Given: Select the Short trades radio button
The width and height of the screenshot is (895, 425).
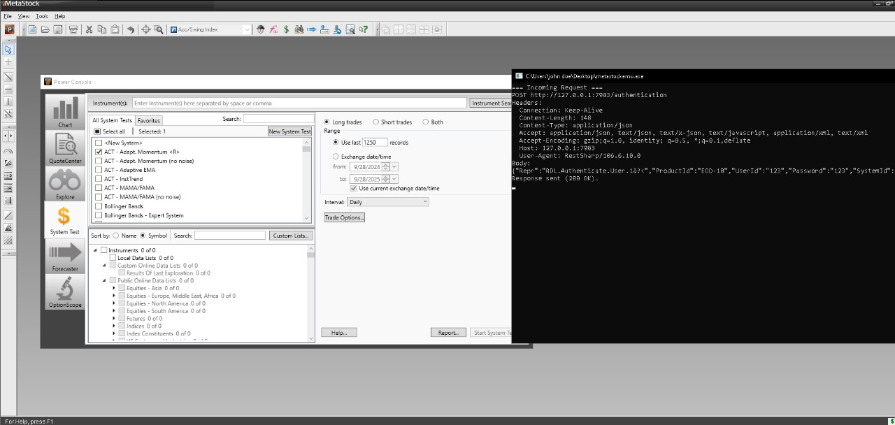Looking at the screenshot, I should 375,122.
